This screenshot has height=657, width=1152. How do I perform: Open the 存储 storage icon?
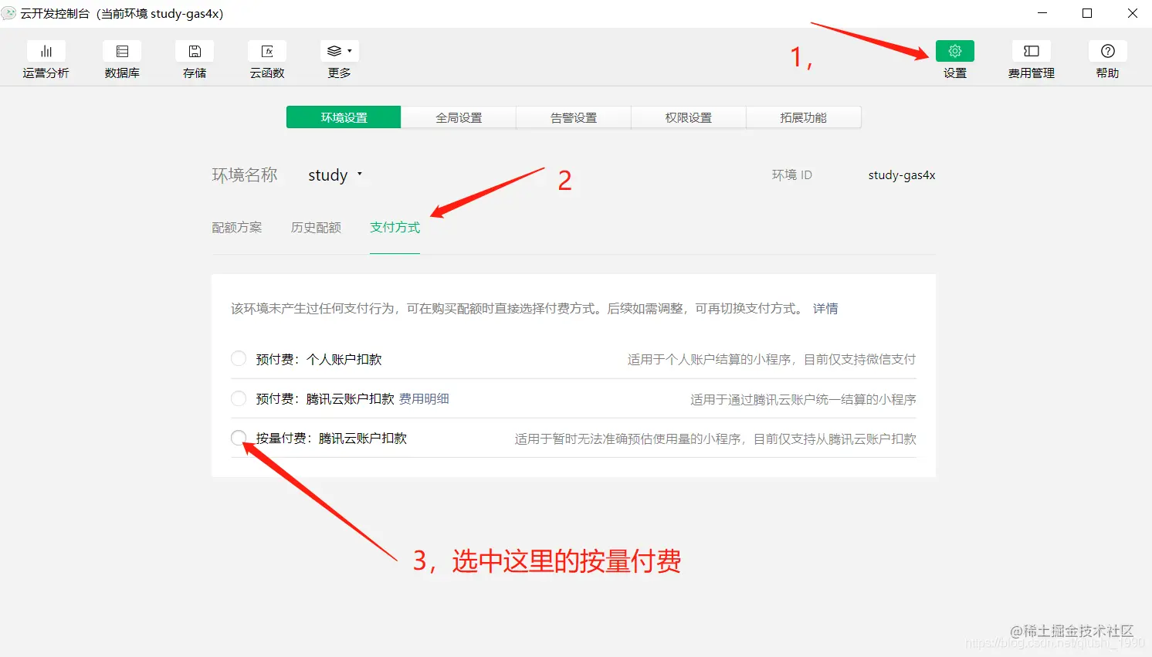coord(195,51)
